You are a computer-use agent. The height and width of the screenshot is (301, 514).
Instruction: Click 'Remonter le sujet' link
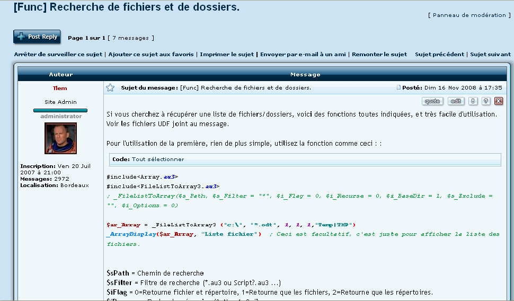379,54
